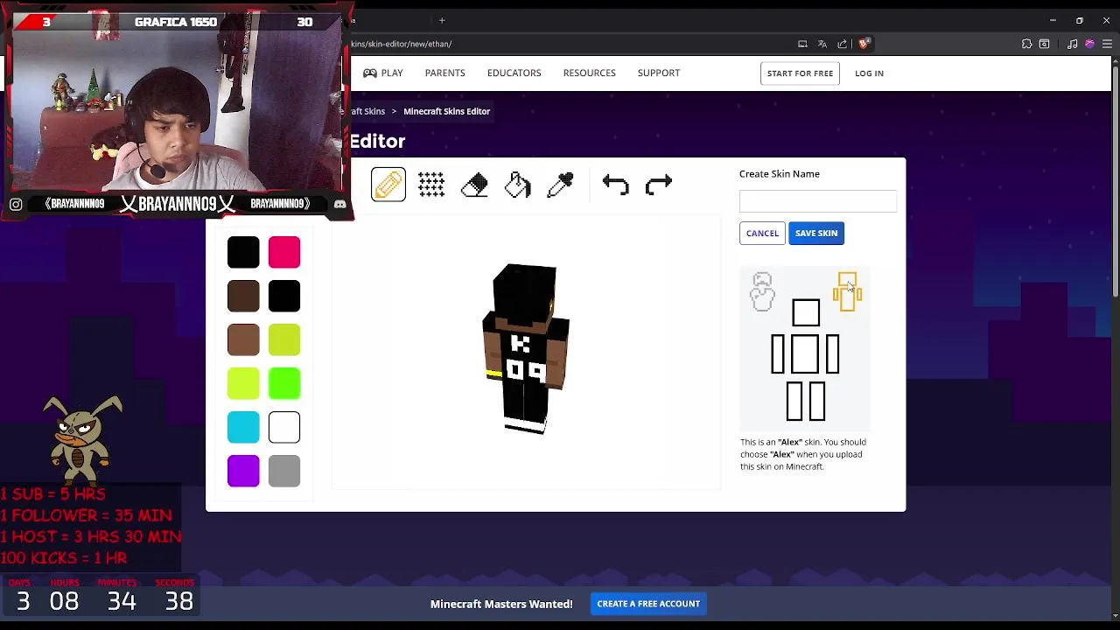Open the EDUCATORS menu

[514, 73]
